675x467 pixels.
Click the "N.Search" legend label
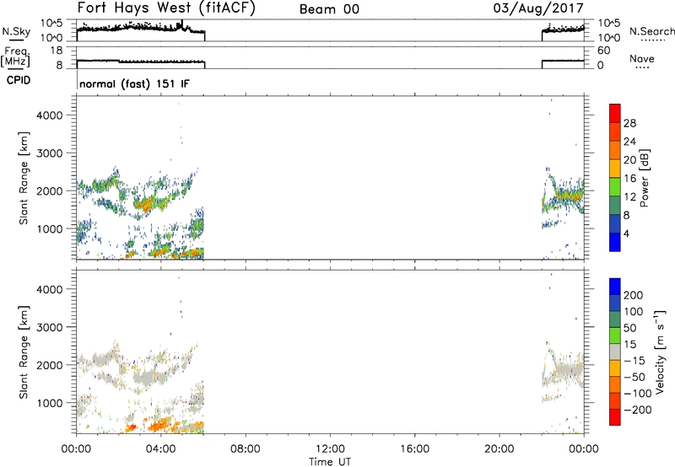coord(651,31)
